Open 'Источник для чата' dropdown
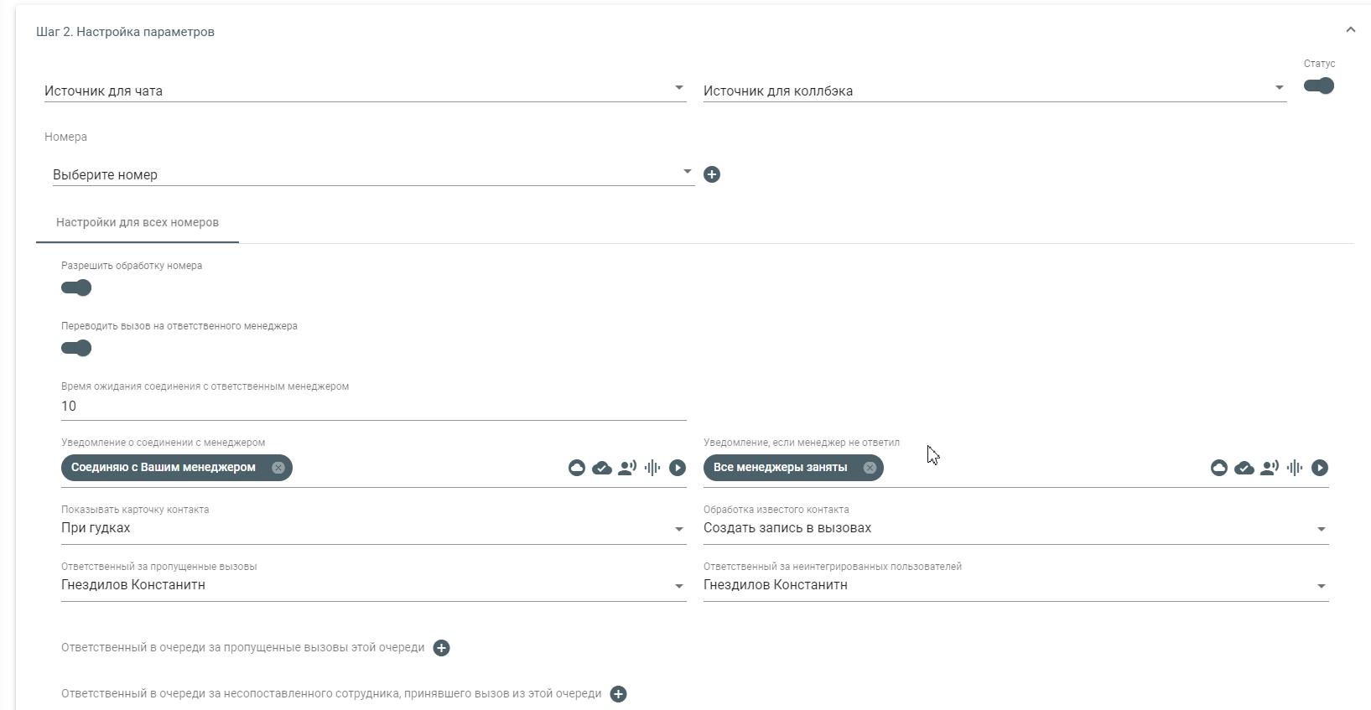The height and width of the screenshot is (710, 1371). coord(365,91)
